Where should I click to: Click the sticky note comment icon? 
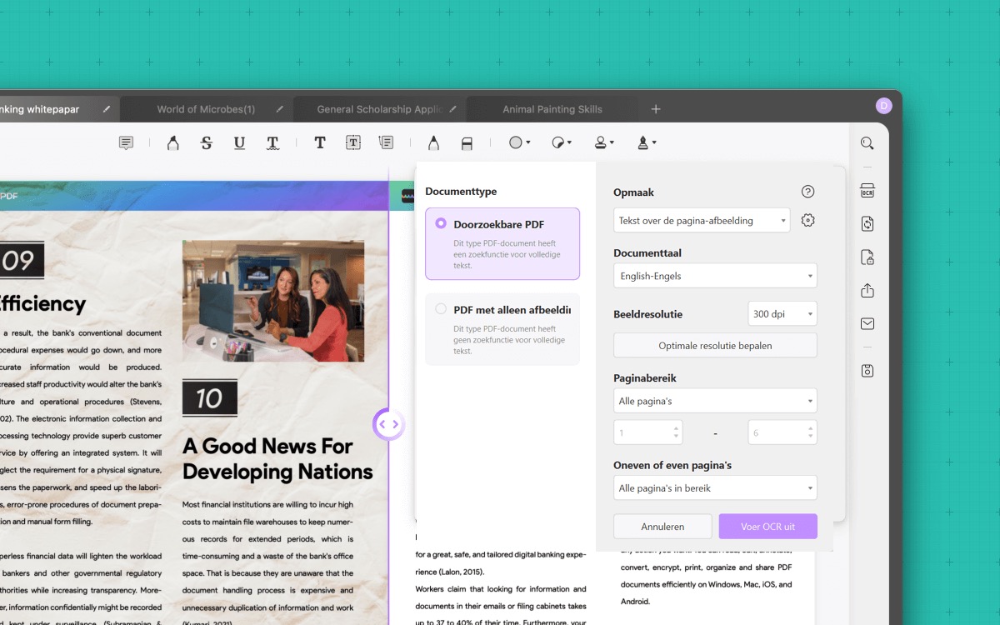(126, 143)
